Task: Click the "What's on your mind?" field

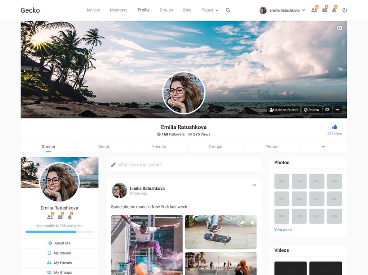Action: pos(184,165)
